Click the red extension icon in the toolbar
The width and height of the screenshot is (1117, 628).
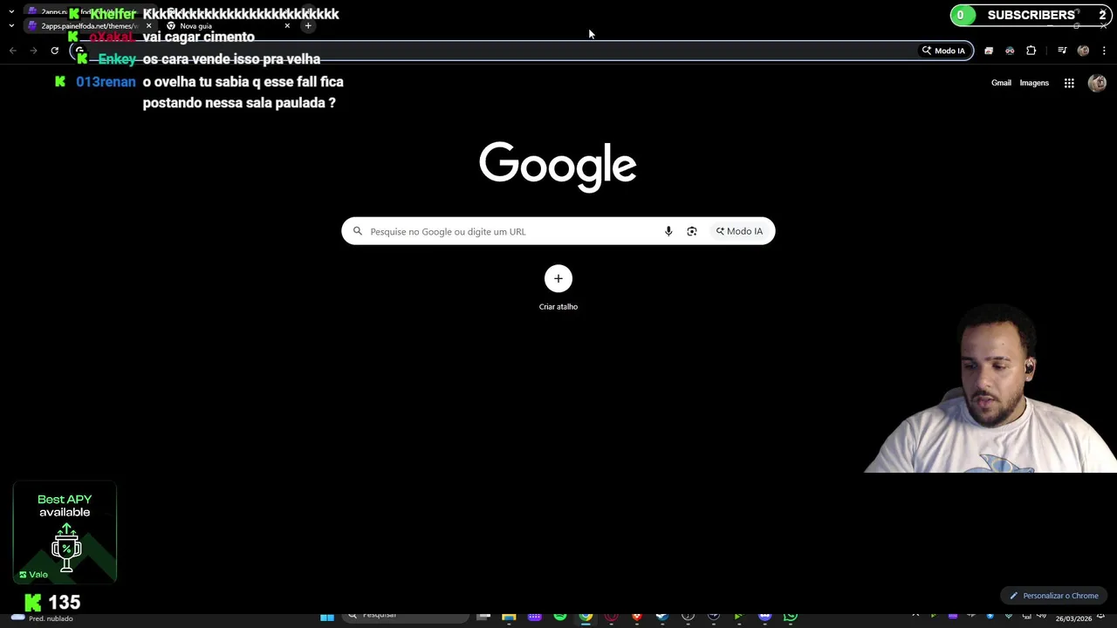click(989, 51)
